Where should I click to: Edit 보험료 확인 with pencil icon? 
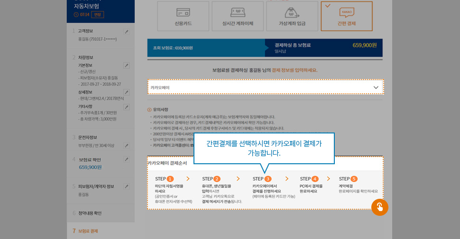coord(127,159)
